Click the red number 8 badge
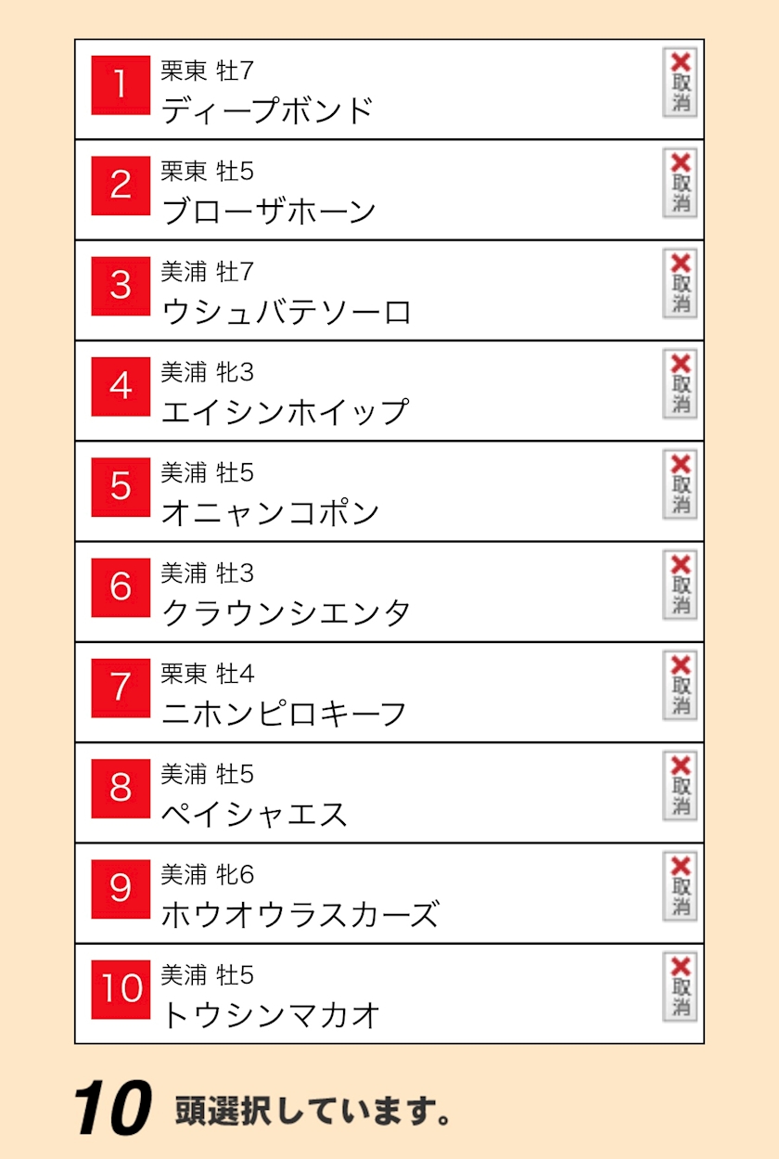779x1159 pixels. pyautogui.click(x=121, y=789)
